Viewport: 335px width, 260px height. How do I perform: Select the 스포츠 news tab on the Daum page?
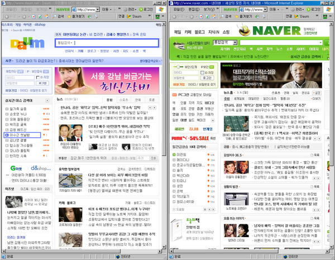[124, 100]
